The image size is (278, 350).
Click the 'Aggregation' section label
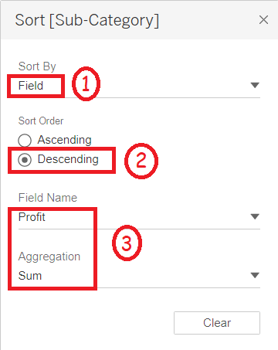(49, 257)
